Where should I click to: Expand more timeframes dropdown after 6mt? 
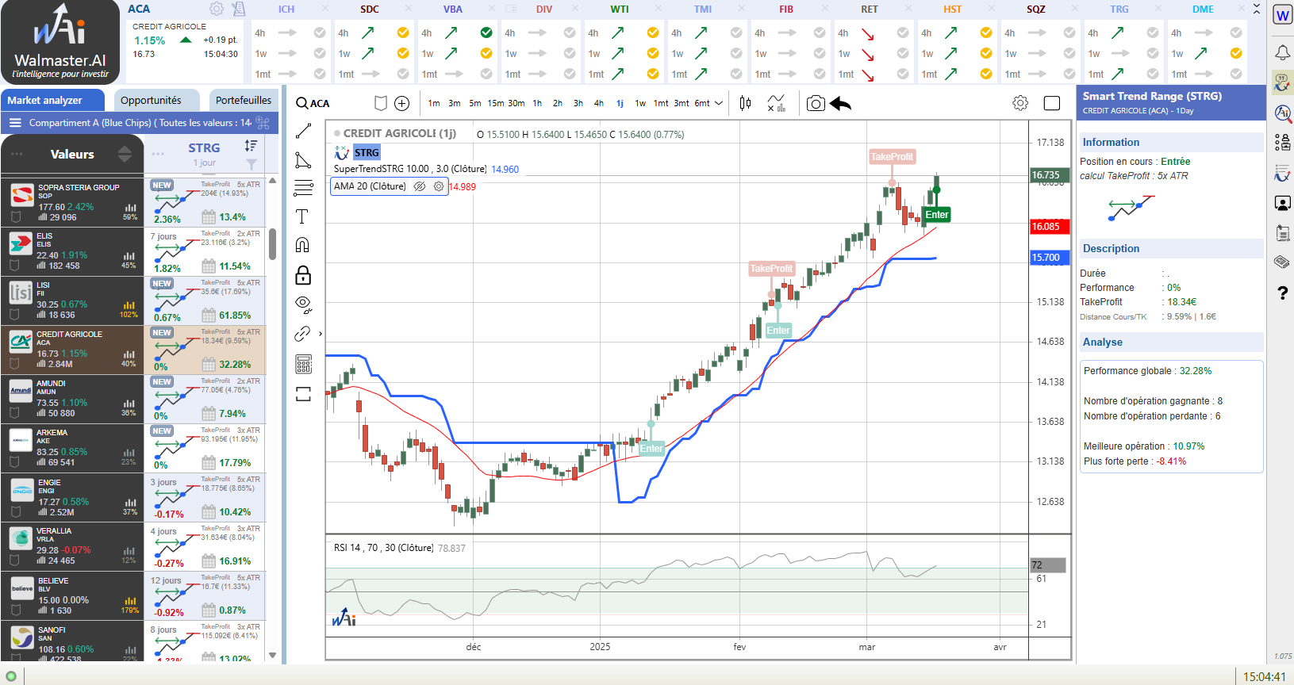coord(719,103)
